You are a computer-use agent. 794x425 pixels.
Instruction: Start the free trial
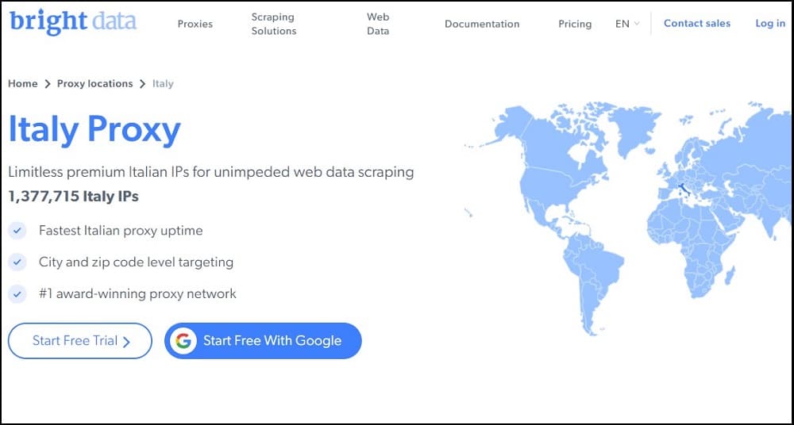80,341
